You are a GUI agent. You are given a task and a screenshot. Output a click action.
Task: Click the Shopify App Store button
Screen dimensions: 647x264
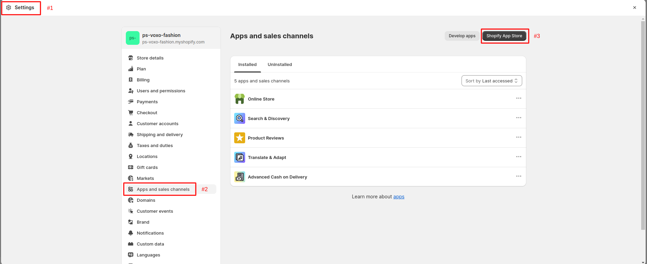pos(504,36)
